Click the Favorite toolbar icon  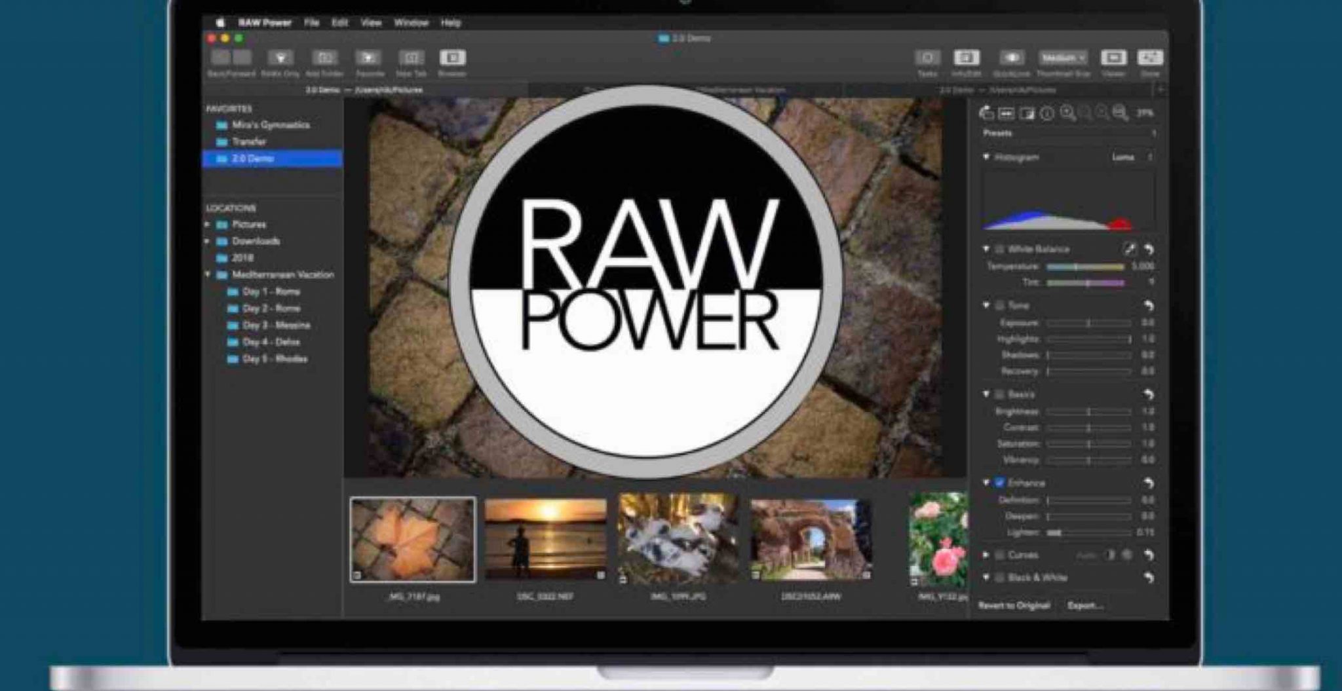(368, 58)
